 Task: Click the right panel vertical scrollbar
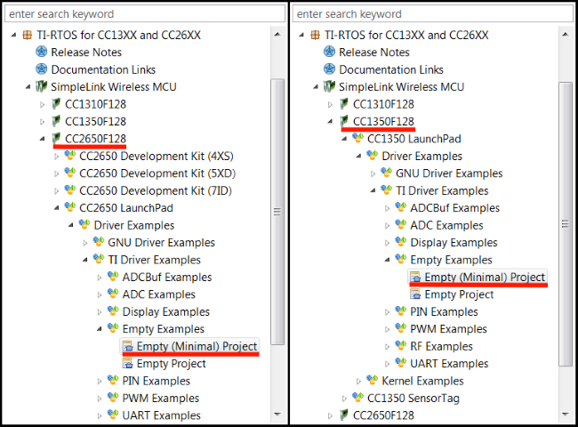click(x=565, y=222)
